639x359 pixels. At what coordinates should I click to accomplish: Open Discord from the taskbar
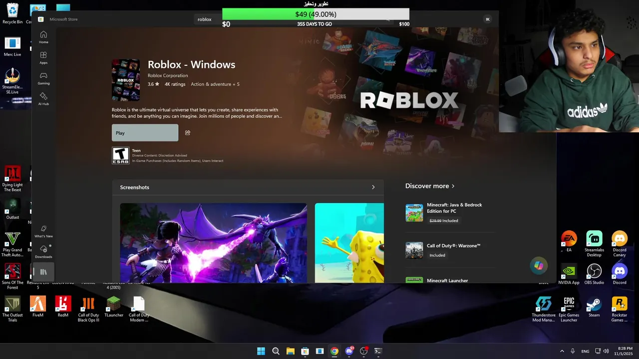(349, 351)
